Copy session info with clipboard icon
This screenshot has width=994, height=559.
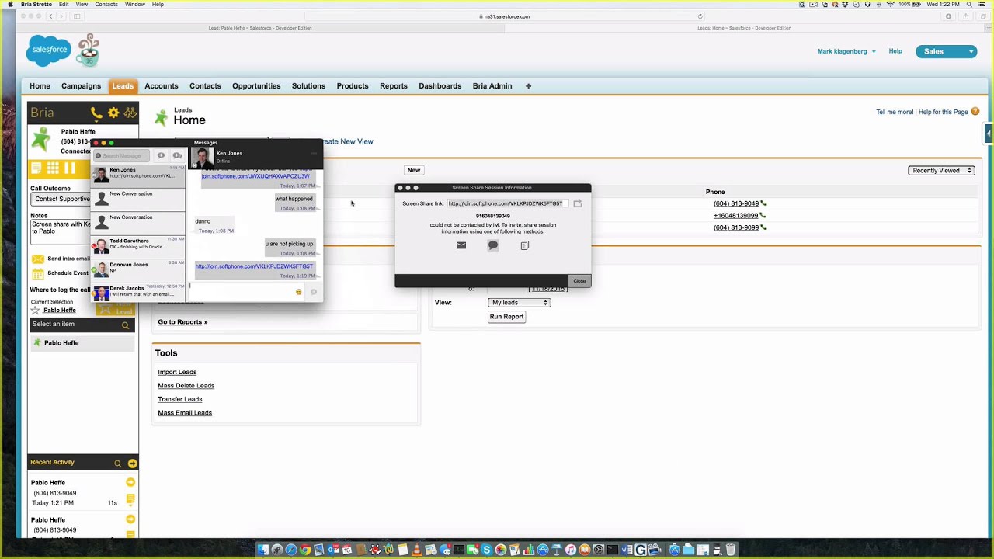click(525, 245)
